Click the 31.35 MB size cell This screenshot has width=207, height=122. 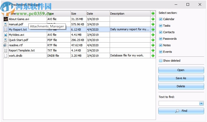click(x=78, y=19)
